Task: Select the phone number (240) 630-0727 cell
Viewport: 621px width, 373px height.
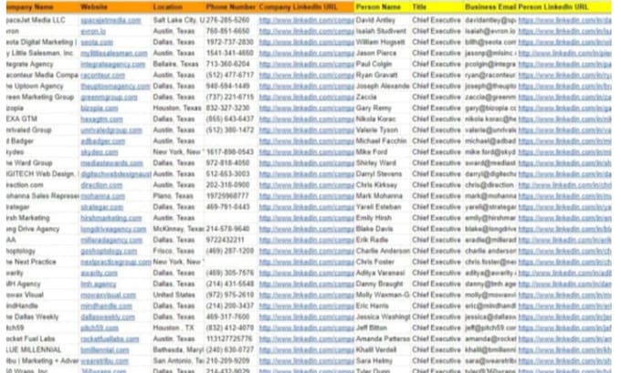Action: coord(230,350)
